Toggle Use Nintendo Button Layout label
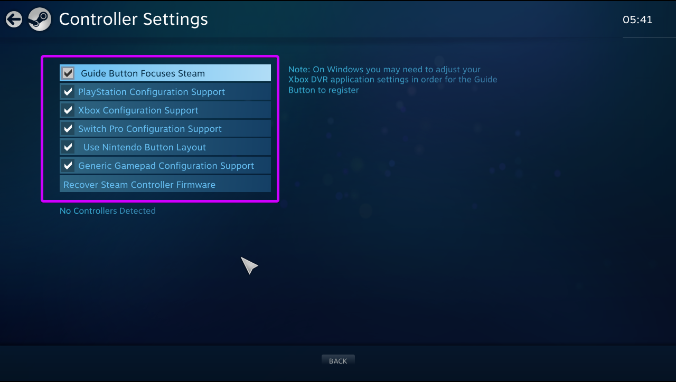The height and width of the screenshot is (382, 676). (145, 147)
